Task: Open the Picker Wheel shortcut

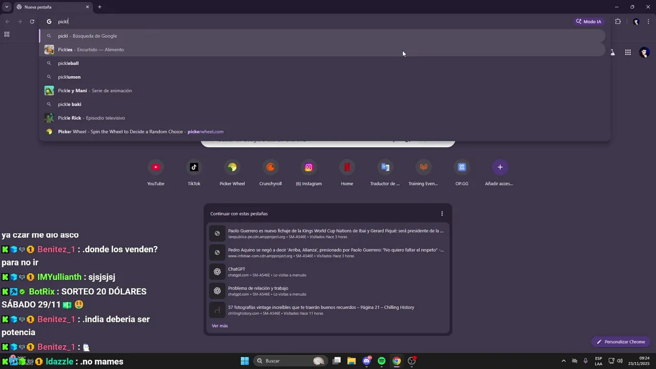Action: [232, 173]
